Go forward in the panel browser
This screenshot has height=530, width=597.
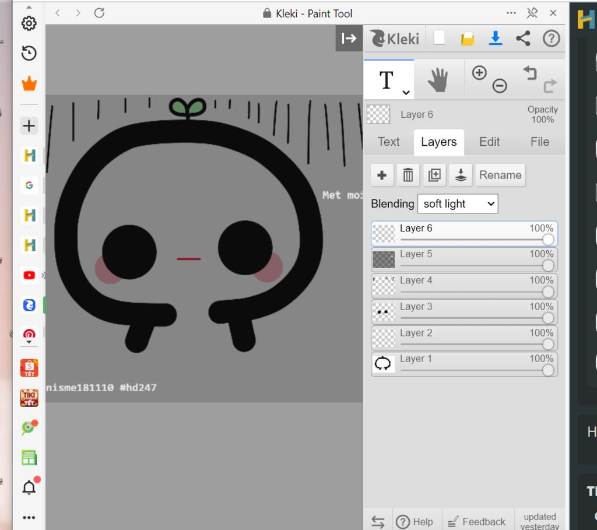coord(78,13)
